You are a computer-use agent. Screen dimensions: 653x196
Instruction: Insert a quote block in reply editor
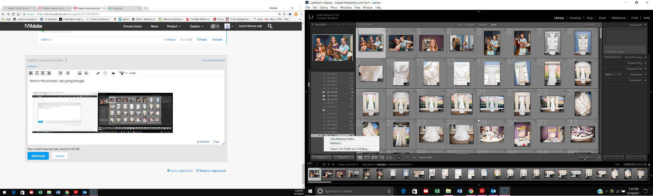(x=113, y=73)
